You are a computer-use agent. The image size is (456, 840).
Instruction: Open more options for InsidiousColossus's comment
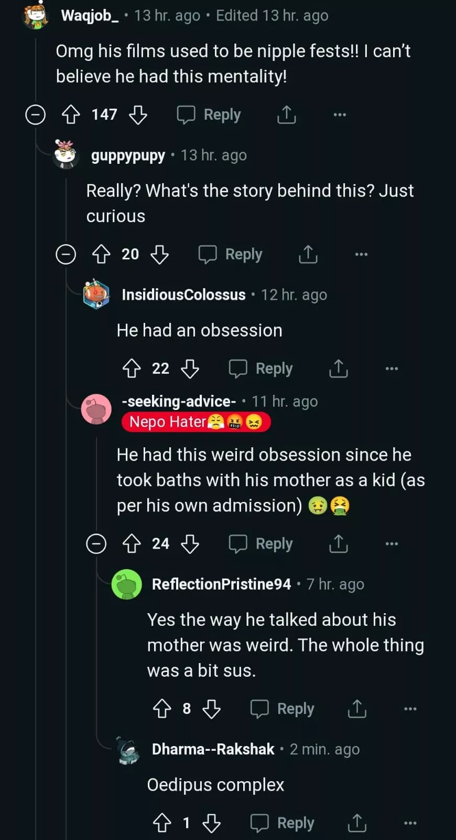tap(392, 369)
